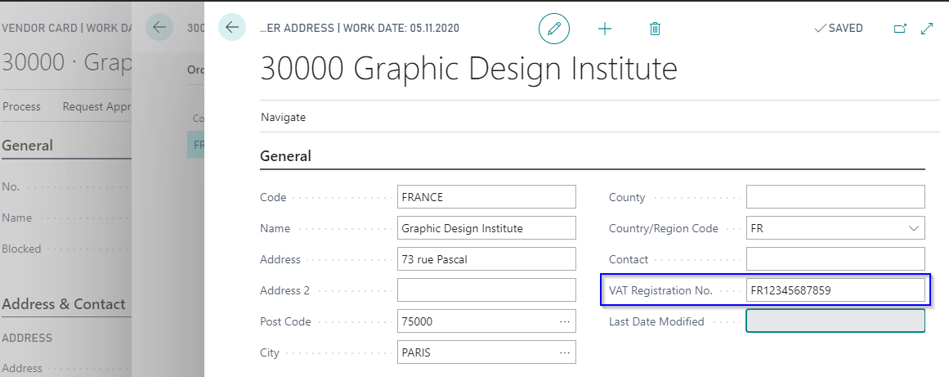Collapse Address & Contact section on the Vendor Card
This screenshot has height=377, width=949.
pos(64,303)
